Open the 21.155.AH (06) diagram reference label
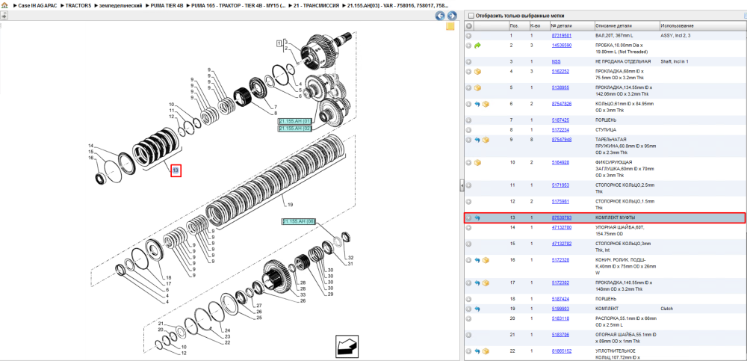Image resolution: width=747 pixels, height=361 pixels. 300,222
